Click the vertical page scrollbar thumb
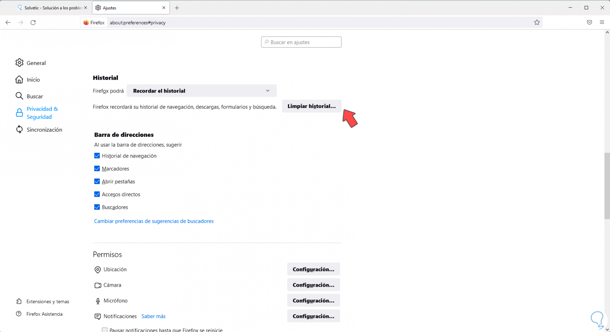Screen dimensions: 610x332 pos(607,186)
